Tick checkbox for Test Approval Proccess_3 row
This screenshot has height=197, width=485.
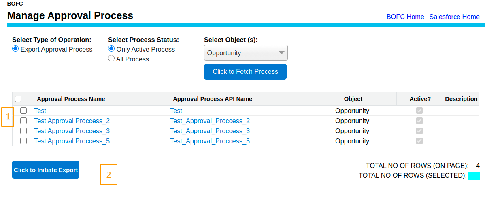coord(23,131)
